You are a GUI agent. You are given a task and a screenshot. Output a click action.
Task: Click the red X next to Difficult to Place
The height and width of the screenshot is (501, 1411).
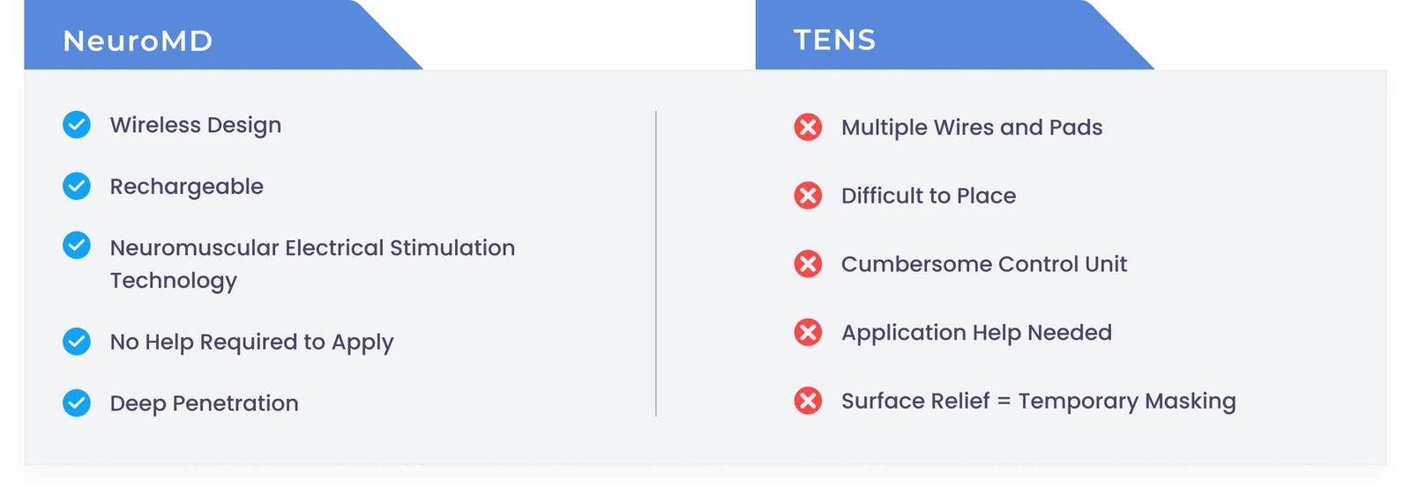[x=808, y=195]
